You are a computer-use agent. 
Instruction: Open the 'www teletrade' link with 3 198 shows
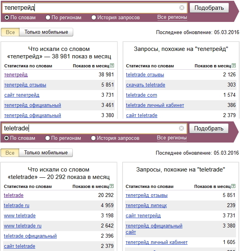point(20,216)
